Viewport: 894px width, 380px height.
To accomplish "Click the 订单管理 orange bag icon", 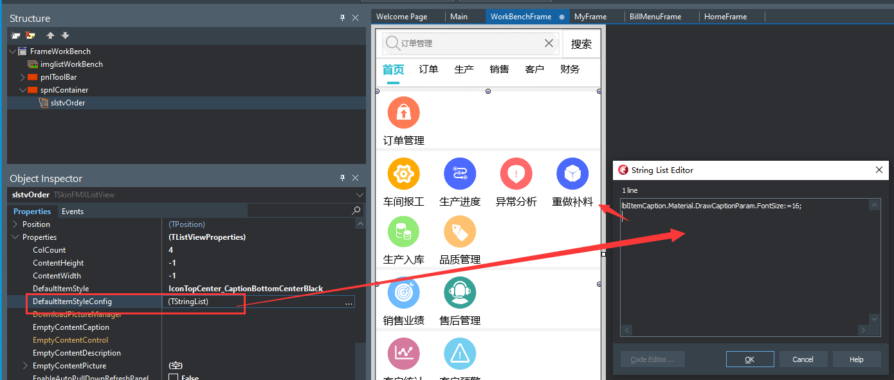I will (x=403, y=113).
